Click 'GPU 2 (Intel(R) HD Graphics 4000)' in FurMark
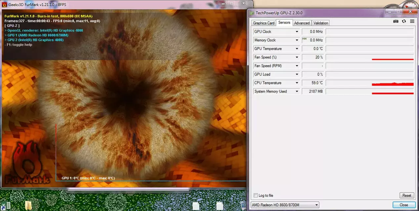The image size is (419, 211). coord(34,40)
